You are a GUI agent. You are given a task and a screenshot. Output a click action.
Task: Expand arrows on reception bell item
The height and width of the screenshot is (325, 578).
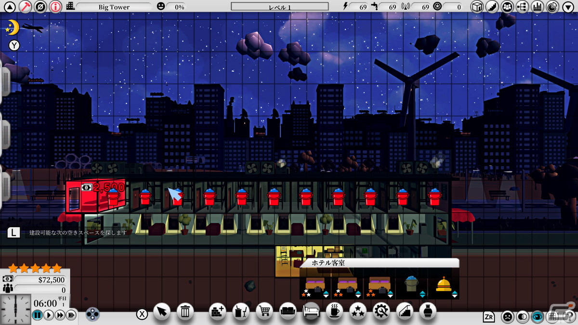coord(454,294)
